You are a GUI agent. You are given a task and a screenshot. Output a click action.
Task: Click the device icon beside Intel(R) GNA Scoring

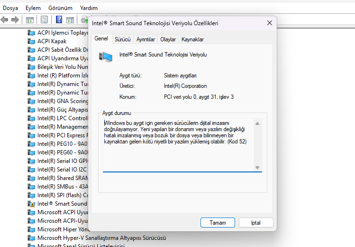click(31, 101)
